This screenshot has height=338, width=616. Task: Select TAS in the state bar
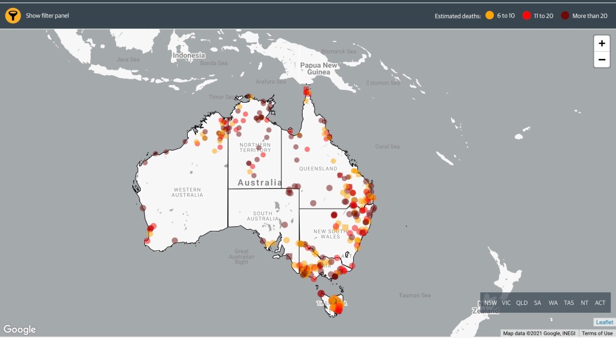[569, 303]
